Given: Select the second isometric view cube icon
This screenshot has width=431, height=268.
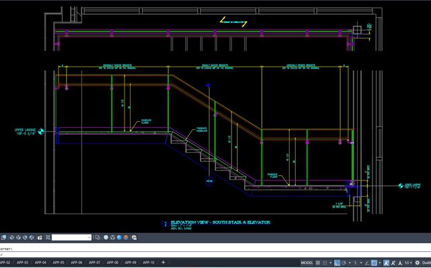Looking at the screenshot, I should point(18,238).
